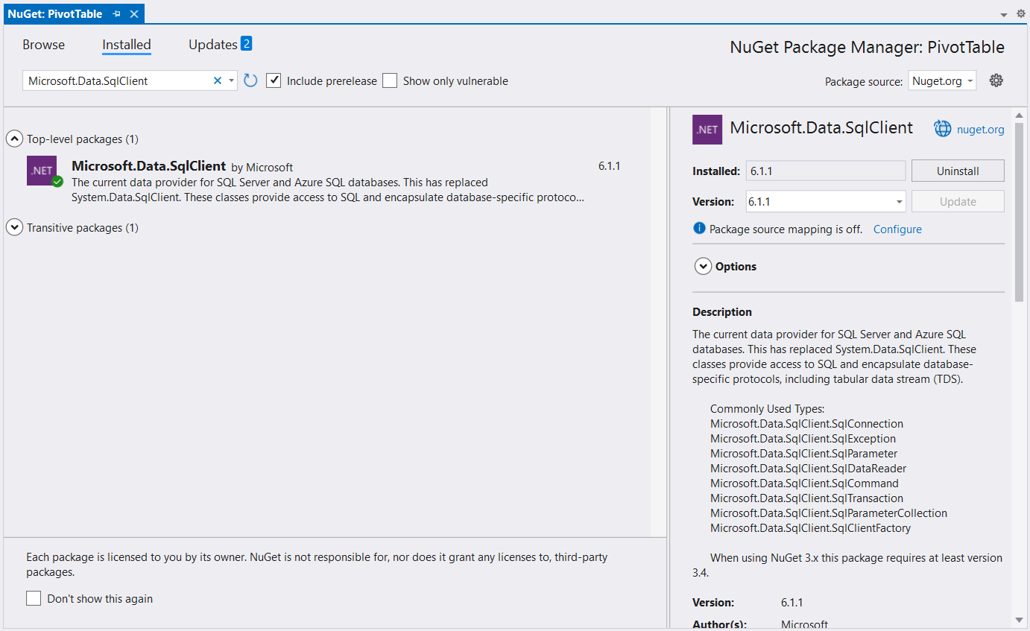
Task: Check Don't show this again
Action: coord(34,598)
